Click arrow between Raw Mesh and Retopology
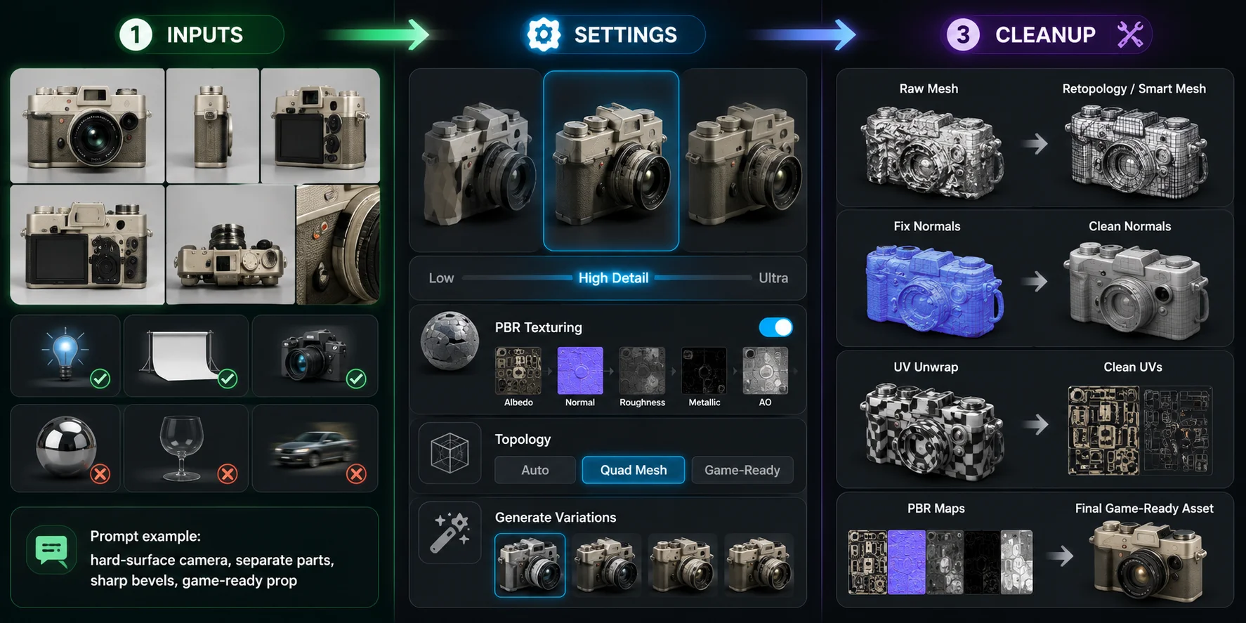Screen dimensions: 1246x623 point(1035,144)
